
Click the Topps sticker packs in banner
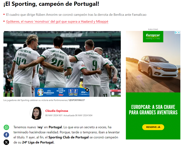click(x=73, y=92)
